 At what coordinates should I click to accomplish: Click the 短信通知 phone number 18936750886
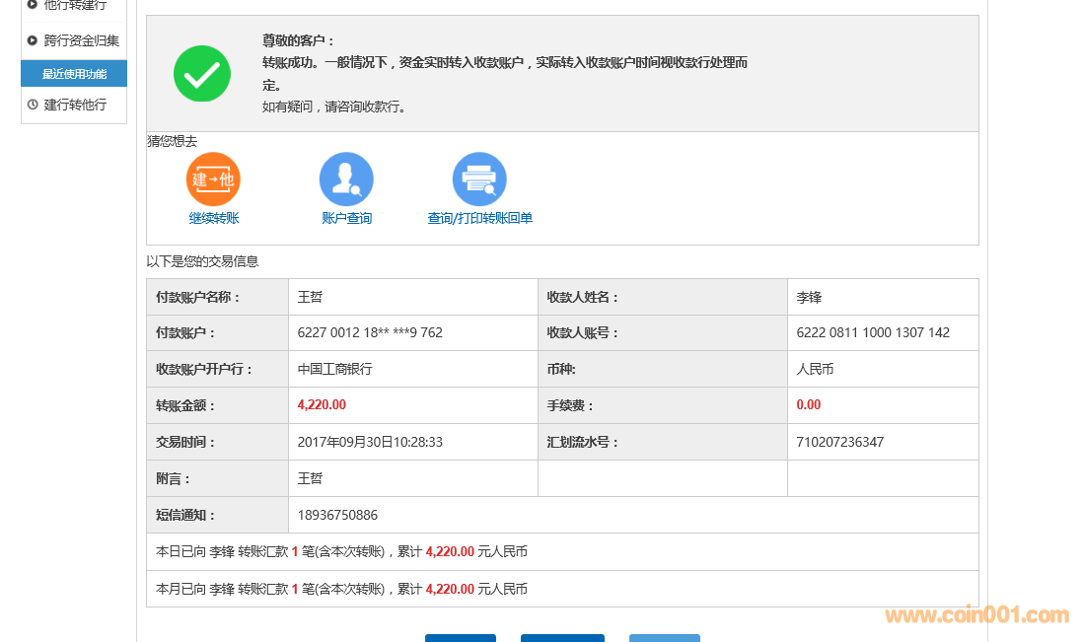337,515
